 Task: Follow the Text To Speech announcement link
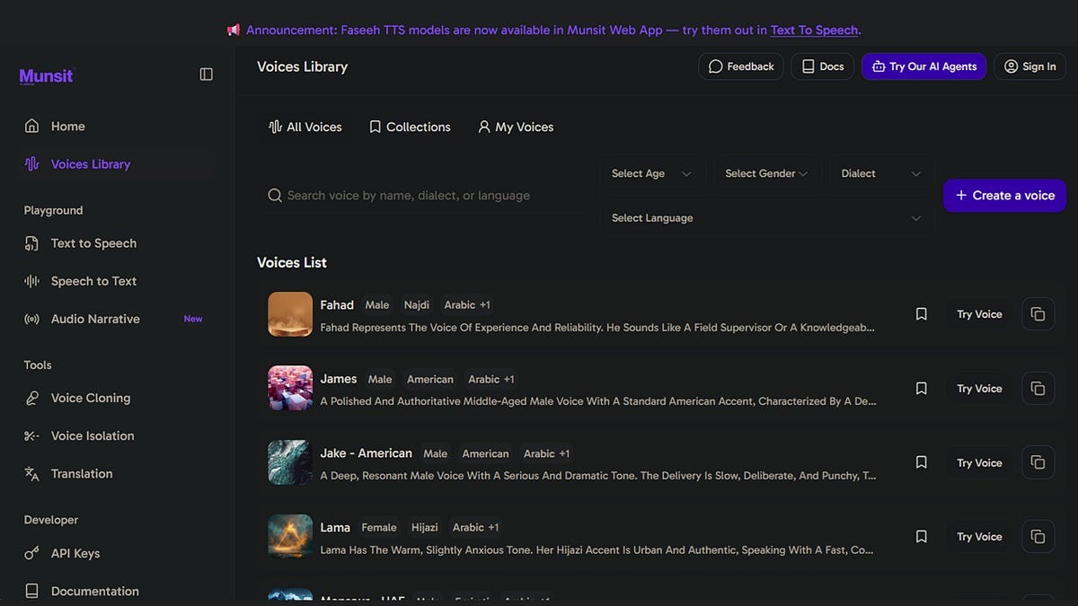click(814, 30)
